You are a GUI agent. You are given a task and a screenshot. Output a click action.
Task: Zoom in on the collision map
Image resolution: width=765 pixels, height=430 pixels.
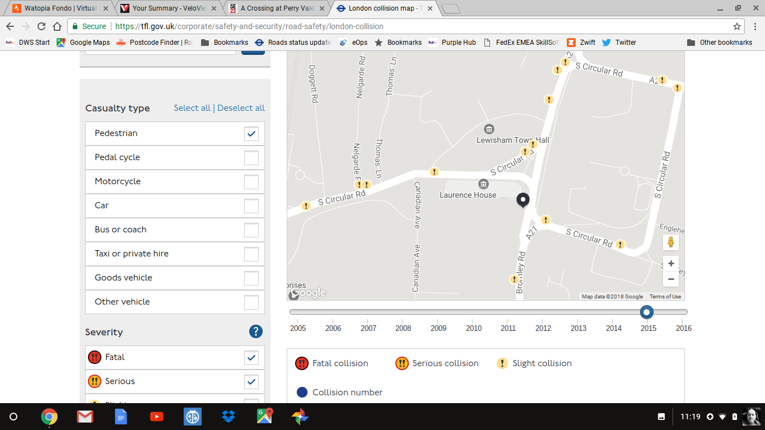click(670, 264)
